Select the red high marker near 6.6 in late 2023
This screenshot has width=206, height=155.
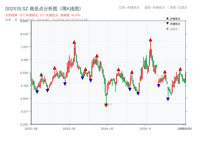[x=97, y=56]
